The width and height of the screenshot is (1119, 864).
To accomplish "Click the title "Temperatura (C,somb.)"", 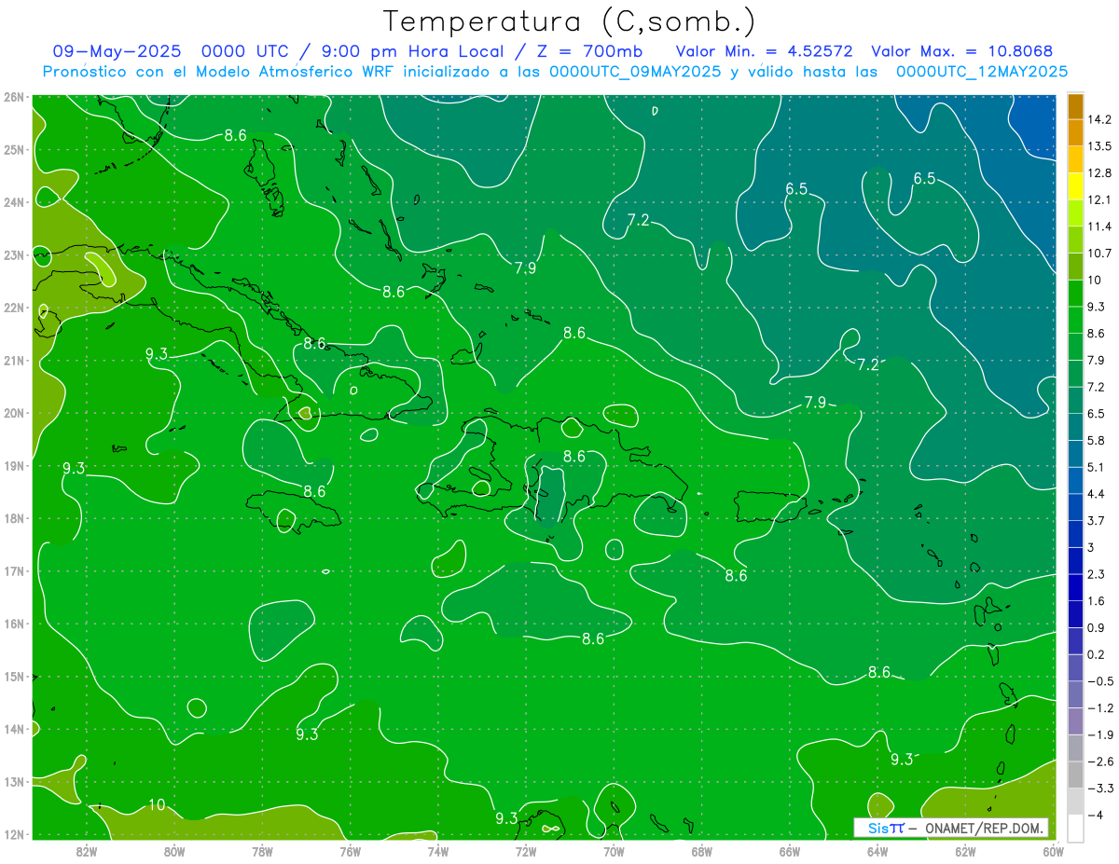I will click(569, 21).
